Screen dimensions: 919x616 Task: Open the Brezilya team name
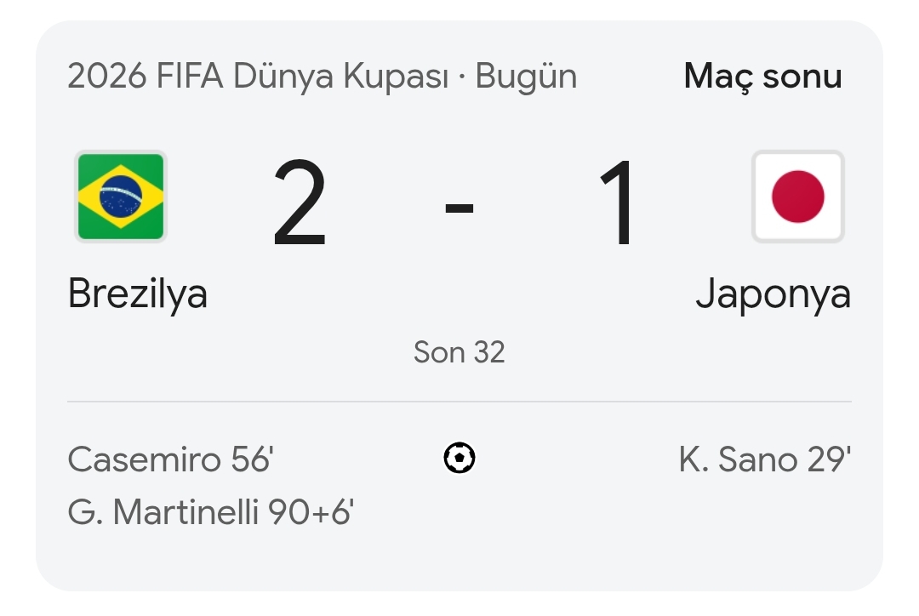click(138, 294)
